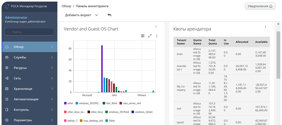Screen dimensions: 282x125
Task: Click the Контроль shield icon
Action: point(7,110)
